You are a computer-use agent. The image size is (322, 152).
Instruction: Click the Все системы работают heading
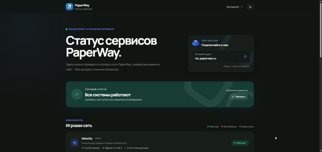108,95
